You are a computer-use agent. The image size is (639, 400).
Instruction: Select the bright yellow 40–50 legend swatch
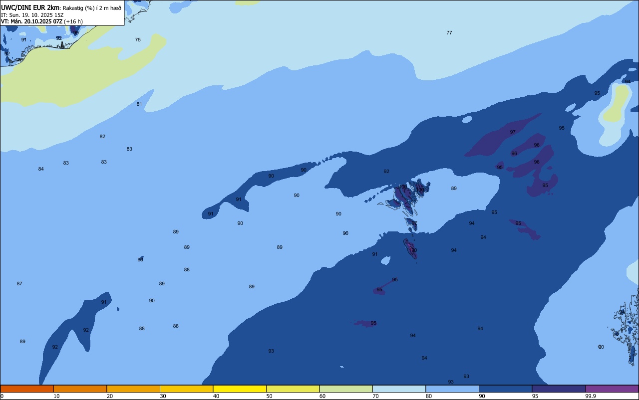pos(240,389)
